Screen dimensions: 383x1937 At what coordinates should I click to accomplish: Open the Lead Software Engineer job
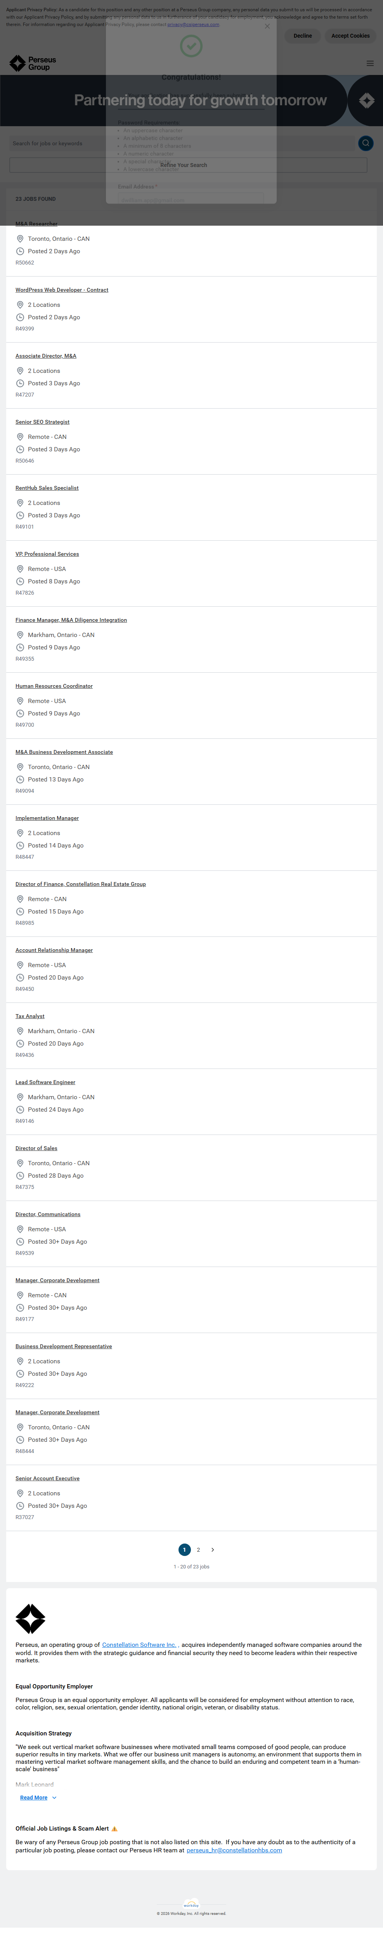pos(45,1082)
